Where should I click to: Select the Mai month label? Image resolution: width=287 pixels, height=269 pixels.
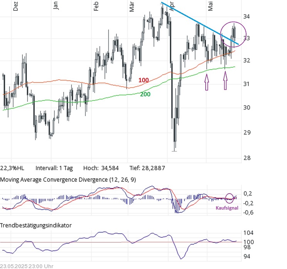coord(210,6)
